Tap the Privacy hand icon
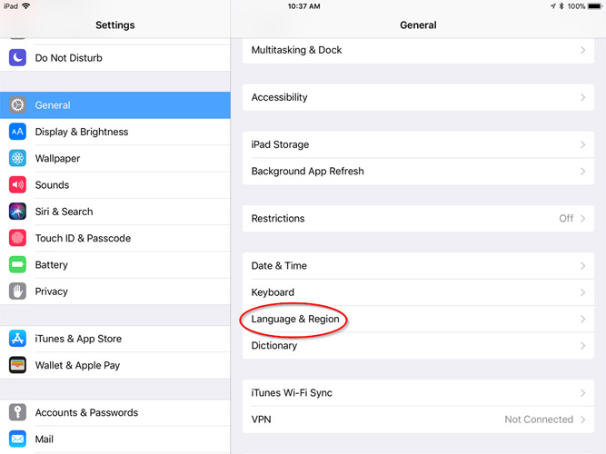Viewport: 606px width, 454px height. click(x=17, y=291)
